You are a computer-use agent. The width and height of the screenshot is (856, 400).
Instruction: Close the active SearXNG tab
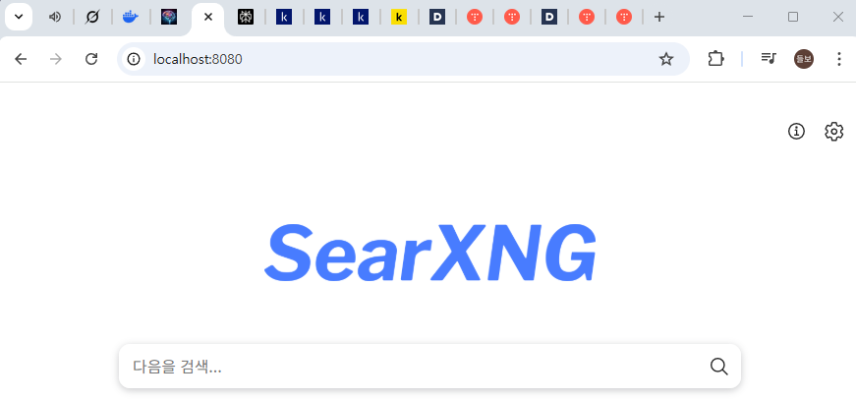(x=208, y=17)
